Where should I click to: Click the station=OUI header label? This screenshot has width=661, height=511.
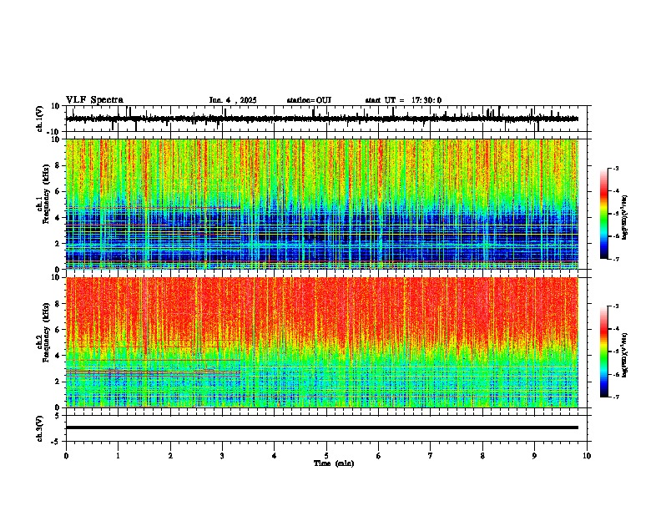309,100
